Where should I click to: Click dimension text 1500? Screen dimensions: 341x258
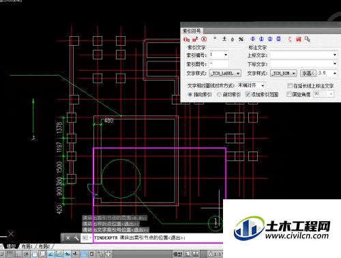59,167
